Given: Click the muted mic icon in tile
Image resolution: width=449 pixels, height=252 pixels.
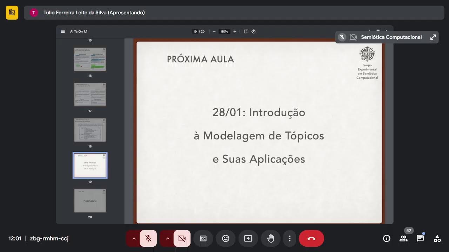Looking at the screenshot, I should 342,37.
